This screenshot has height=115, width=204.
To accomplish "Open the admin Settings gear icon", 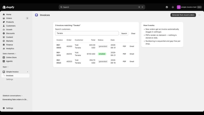I will [4, 108].
